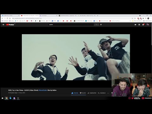Image resolution: width=152 pixels, height=114 pixels.
Task: Switch to the fourth browser tab with dark favicon
Action: pos(67,16)
